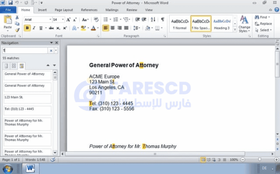Click the navigation search input field
The height and width of the screenshot is (174, 280).
pyautogui.click(x=25, y=51)
